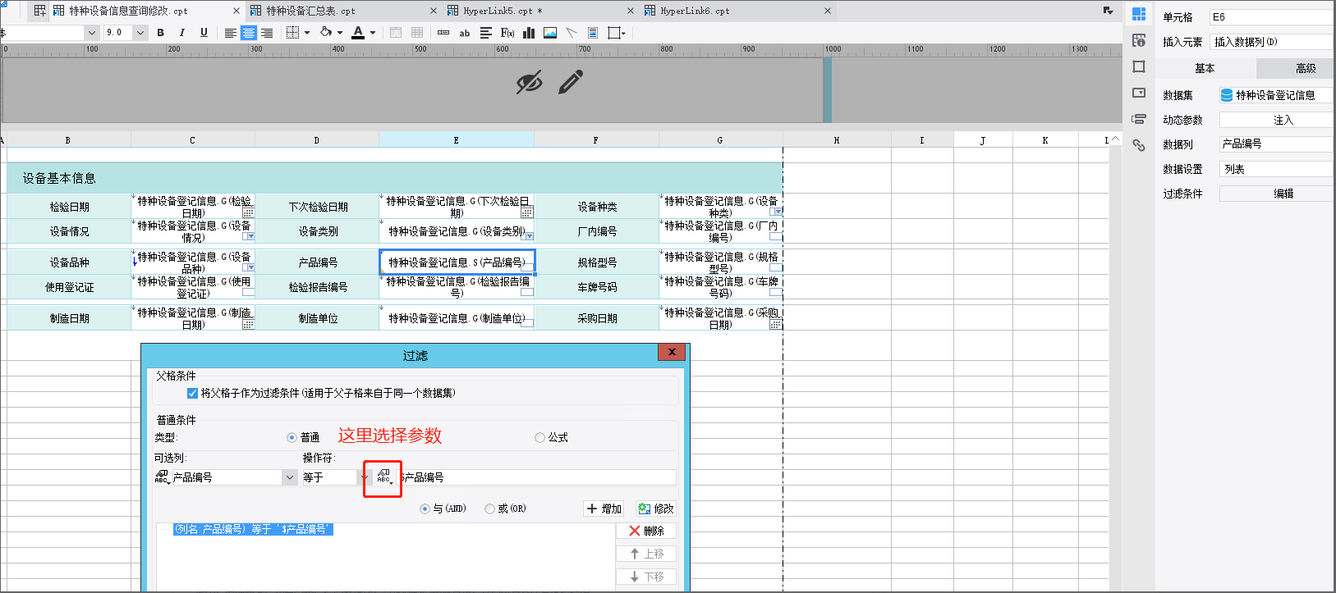The height and width of the screenshot is (593, 1336).
Task: Insert chart icon in toolbar
Action: pyautogui.click(x=529, y=33)
